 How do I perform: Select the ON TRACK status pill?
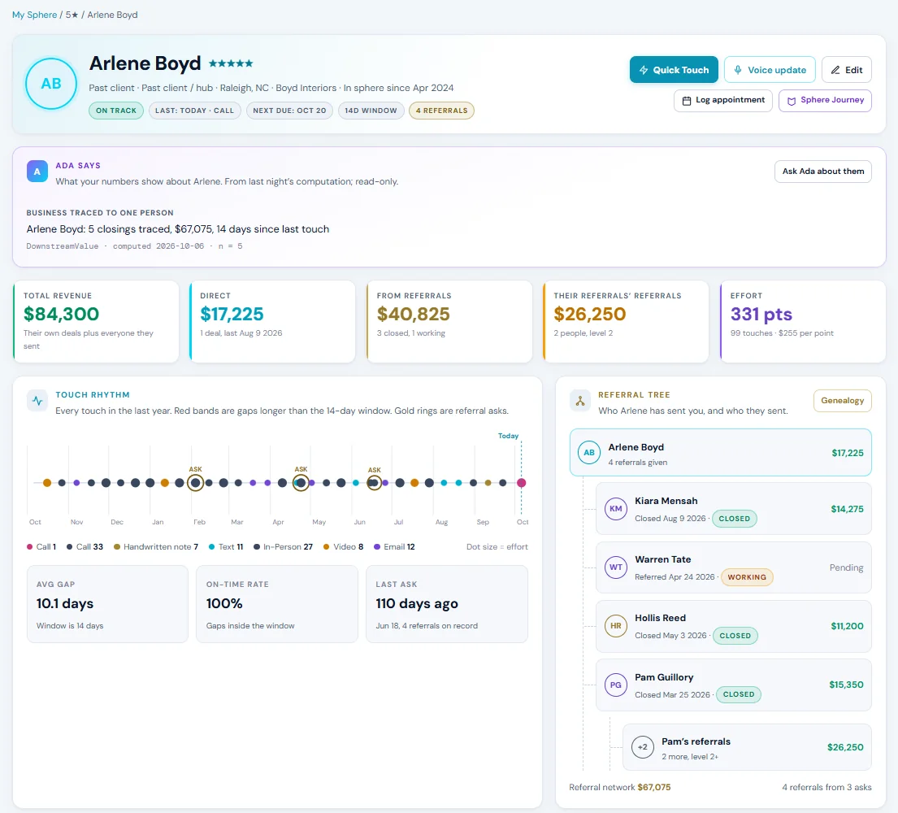(x=116, y=111)
